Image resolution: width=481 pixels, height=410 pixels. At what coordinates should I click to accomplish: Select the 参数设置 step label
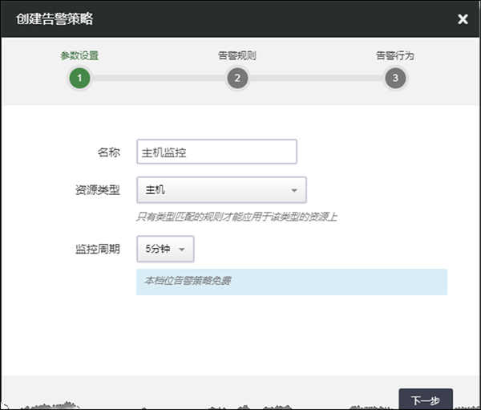click(79, 56)
